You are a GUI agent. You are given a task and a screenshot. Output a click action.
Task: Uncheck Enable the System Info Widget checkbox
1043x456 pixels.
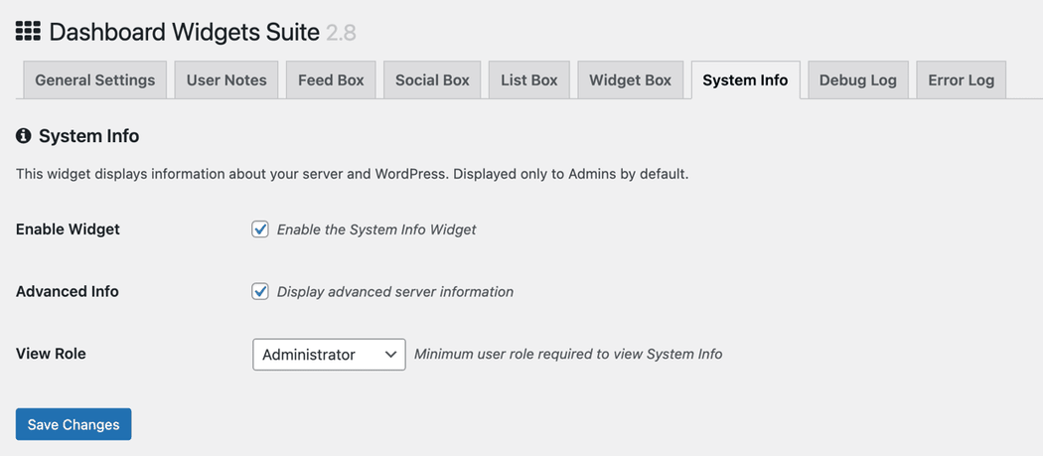pyautogui.click(x=260, y=229)
